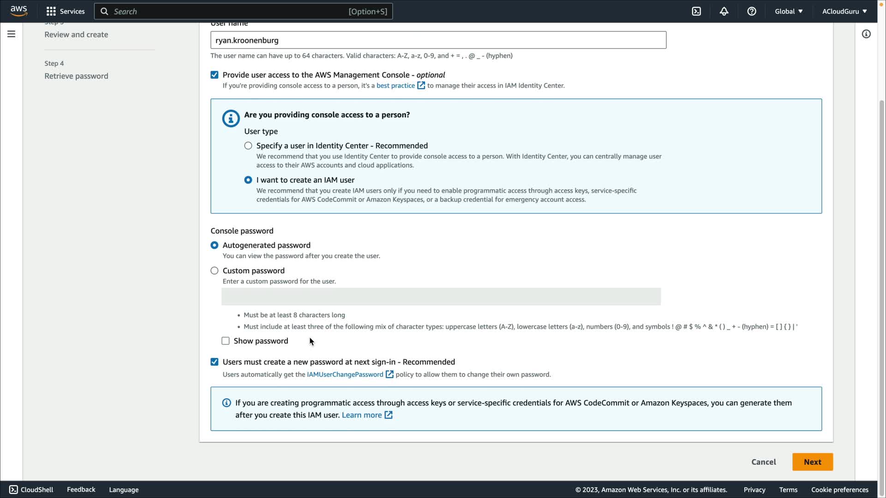Open the AWS home logo
The height and width of the screenshot is (498, 886).
click(18, 11)
